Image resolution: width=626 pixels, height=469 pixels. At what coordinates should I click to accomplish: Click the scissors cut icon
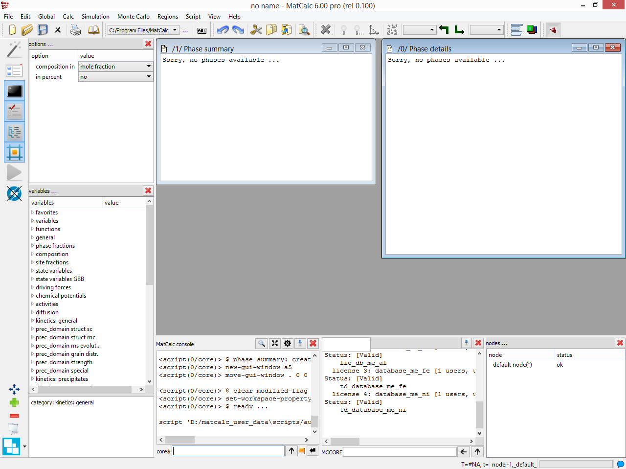[256, 30]
